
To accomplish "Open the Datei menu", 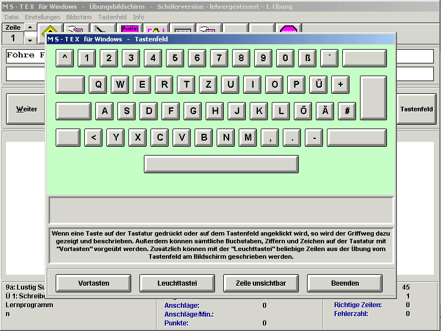I will [12, 17].
